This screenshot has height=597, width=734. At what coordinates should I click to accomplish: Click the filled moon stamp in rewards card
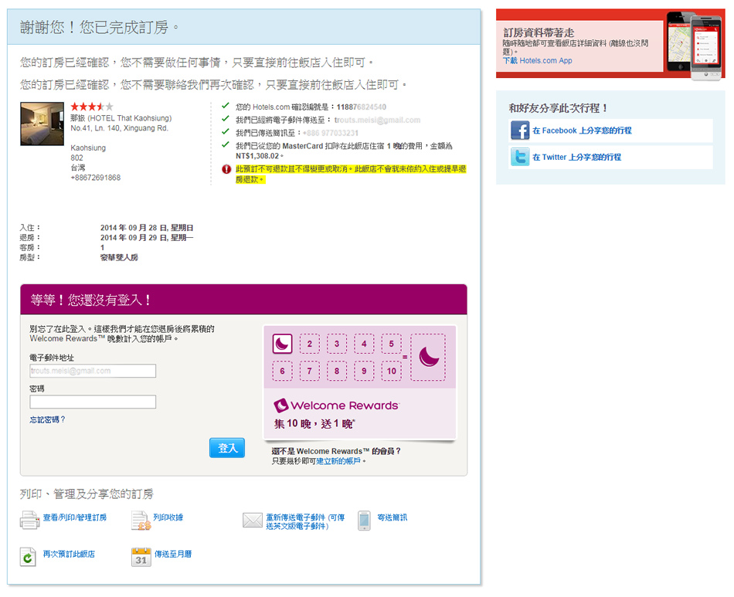pos(282,344)
